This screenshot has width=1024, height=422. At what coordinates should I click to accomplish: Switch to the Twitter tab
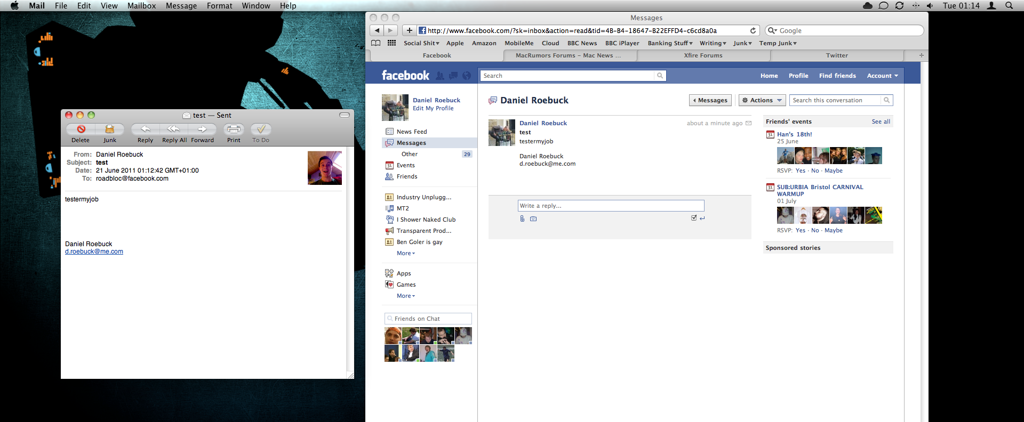[837, 55]
